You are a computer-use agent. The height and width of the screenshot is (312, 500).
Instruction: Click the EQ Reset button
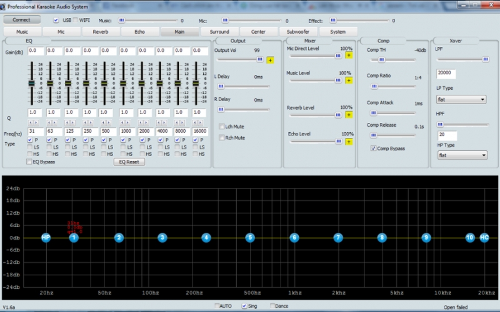click(x=129, y=162)
